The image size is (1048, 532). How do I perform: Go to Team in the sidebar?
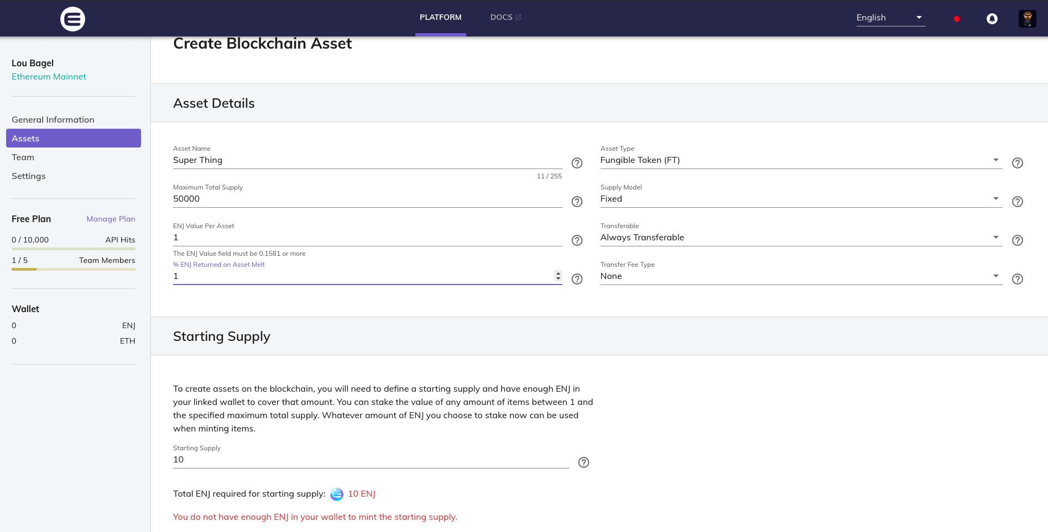pos(23,157)
